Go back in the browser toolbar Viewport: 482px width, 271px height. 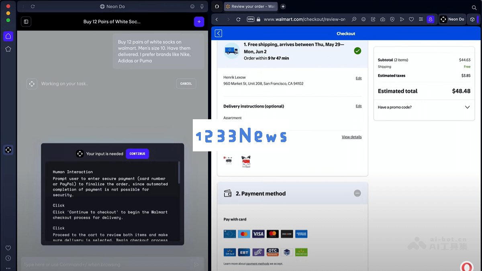[x=217, y=19]
